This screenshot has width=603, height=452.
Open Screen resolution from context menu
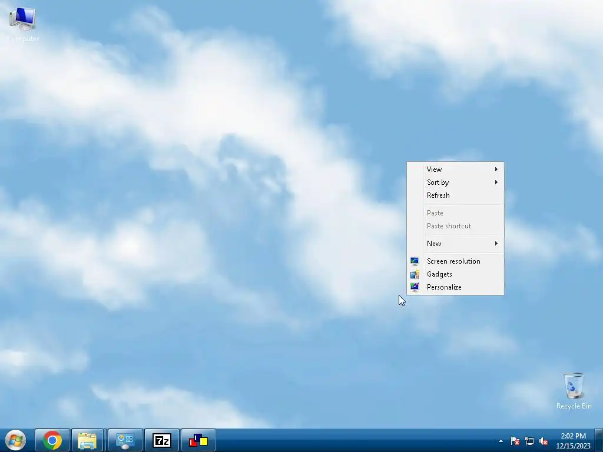point(455,261)
